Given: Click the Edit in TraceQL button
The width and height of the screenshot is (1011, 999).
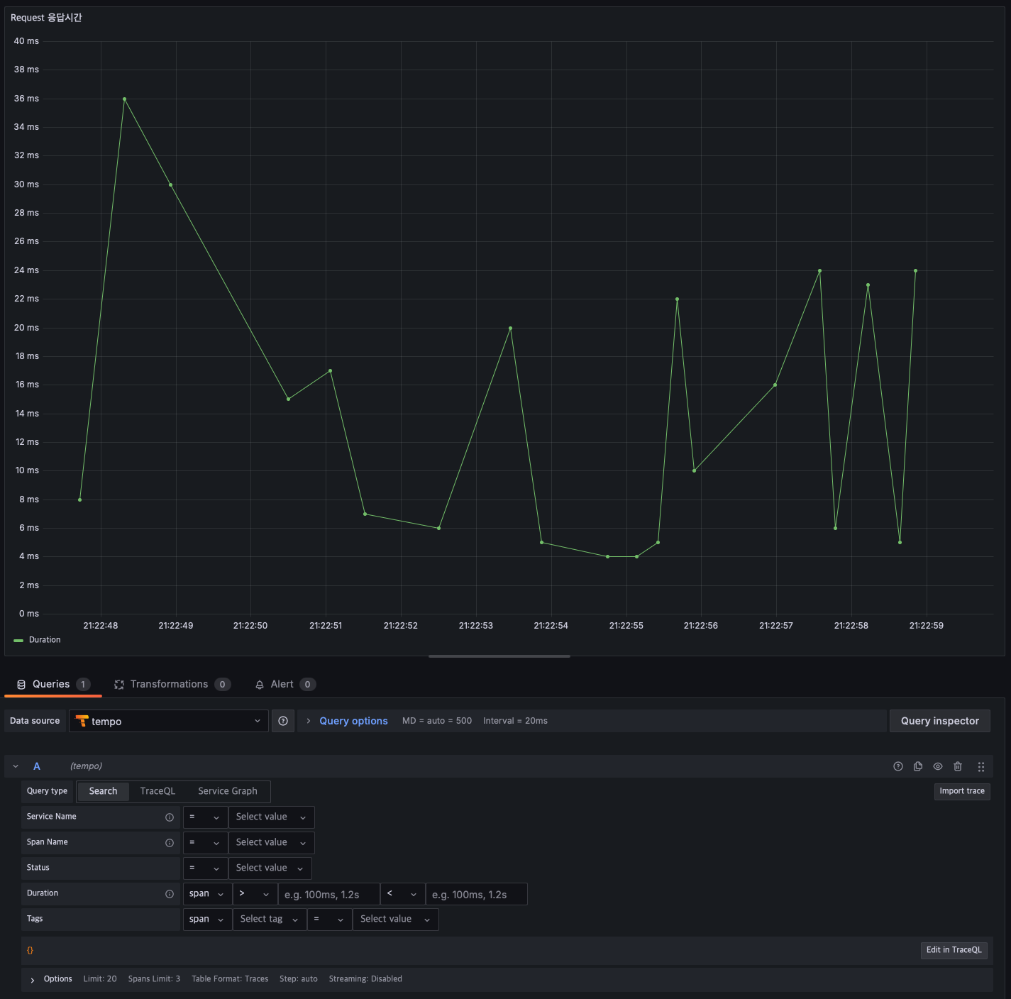Looking at the screenshot, I should [x=954, y=950].
